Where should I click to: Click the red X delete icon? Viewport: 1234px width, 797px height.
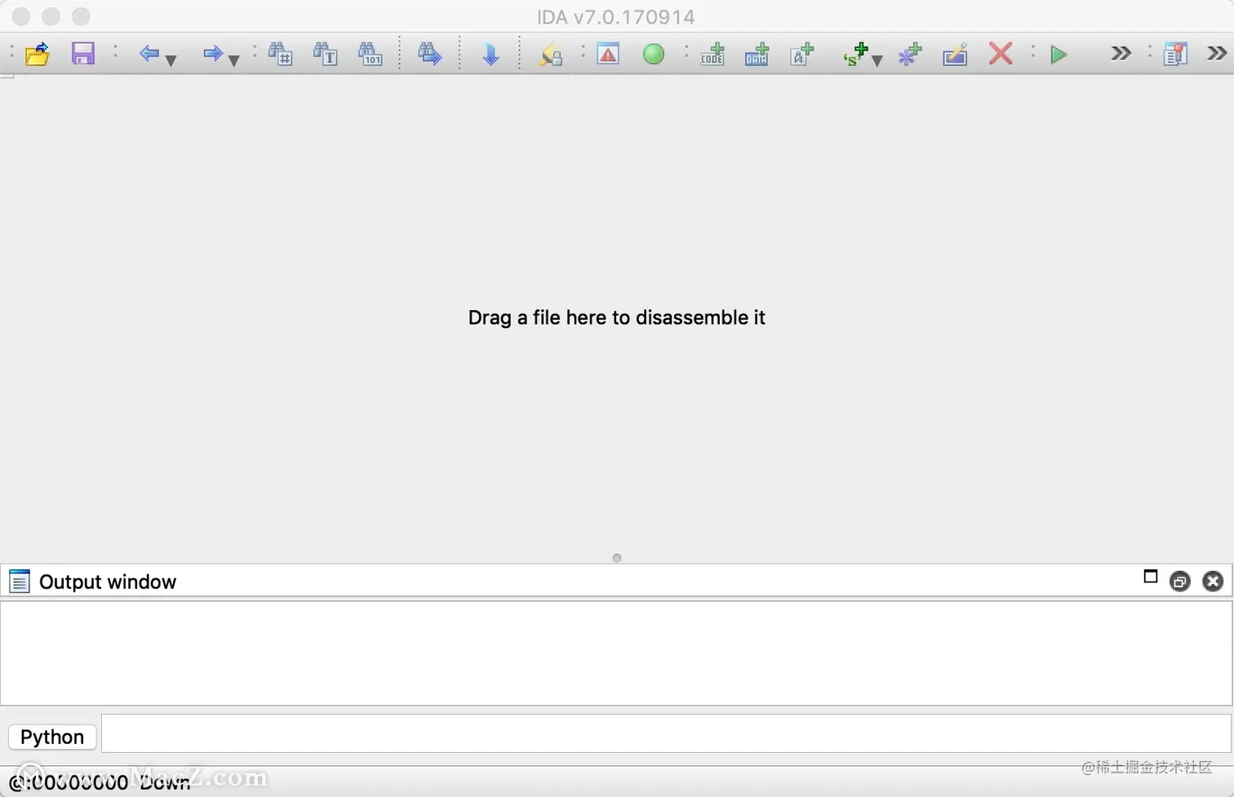(x=1001, y=55)
